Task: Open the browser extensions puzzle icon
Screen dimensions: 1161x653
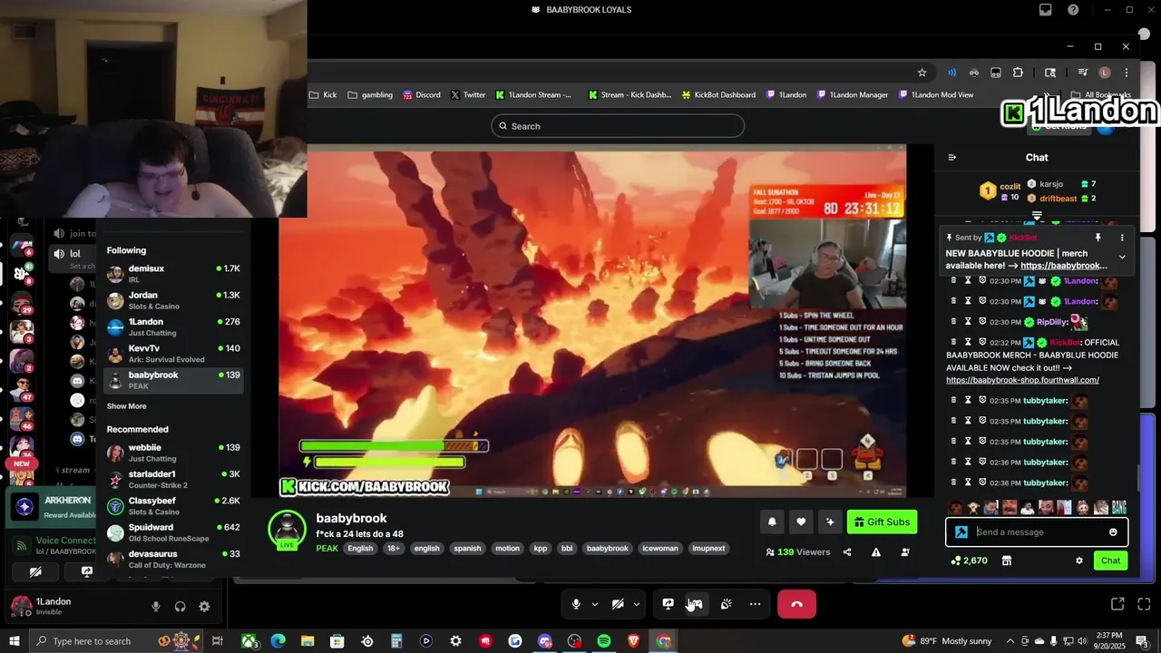Action: [x=1018, y=73]
